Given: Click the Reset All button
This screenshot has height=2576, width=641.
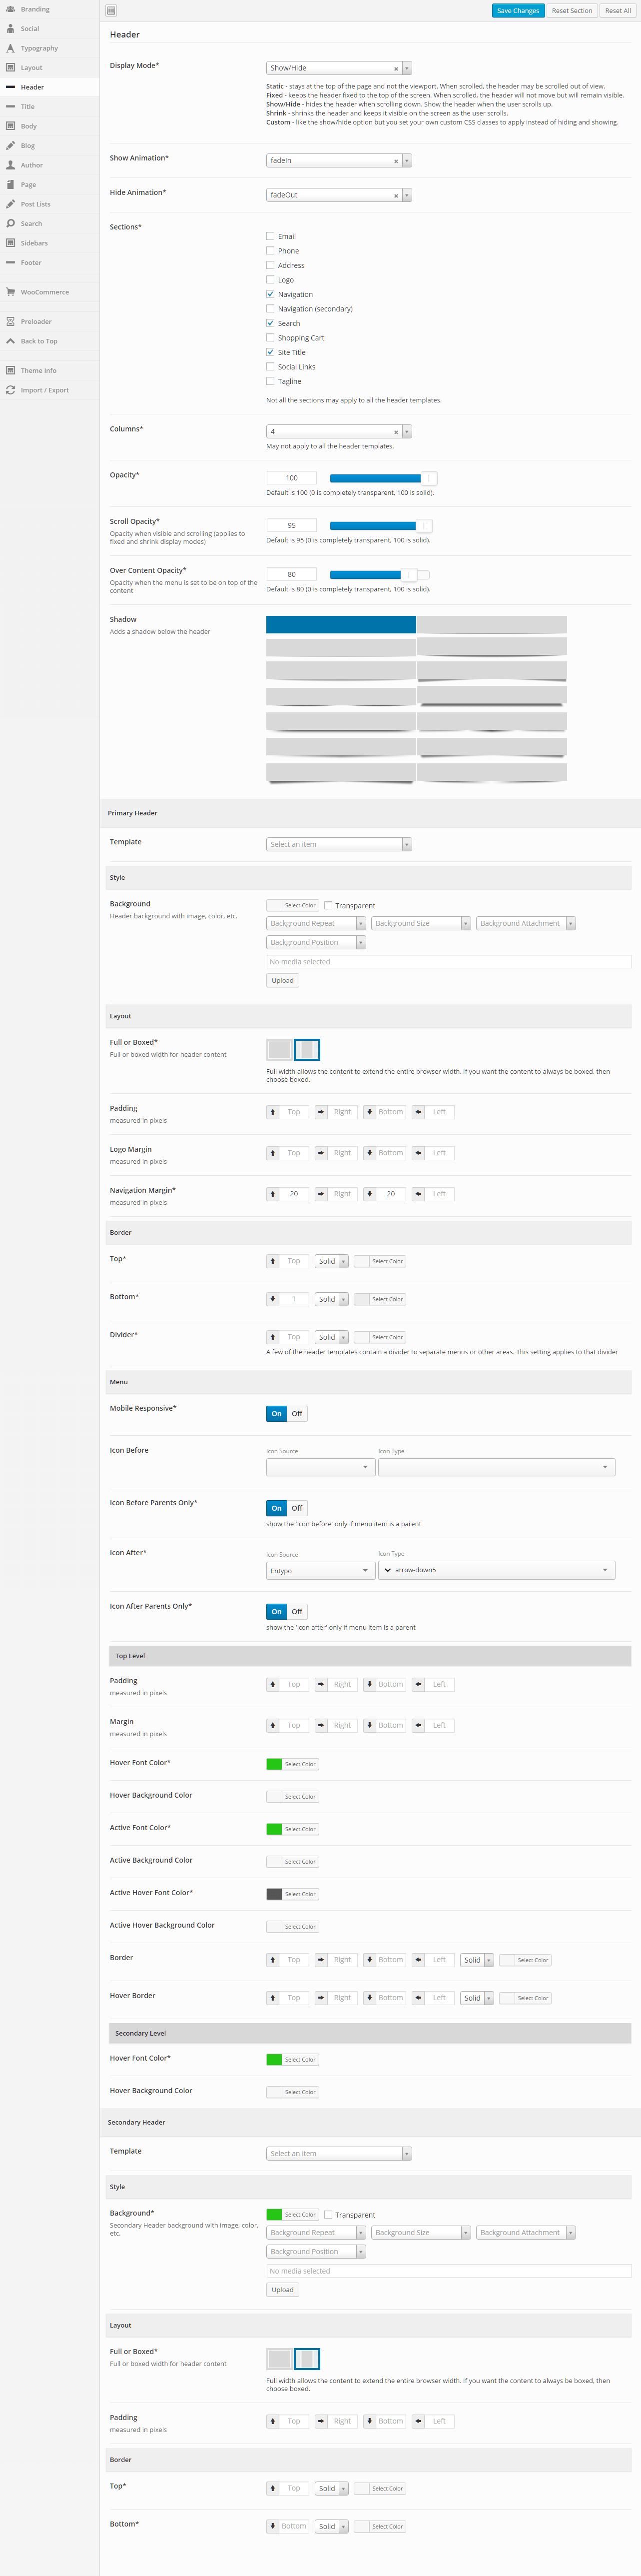Looking at the screenshot, I should pyautogui.click(x=618, y=11).
